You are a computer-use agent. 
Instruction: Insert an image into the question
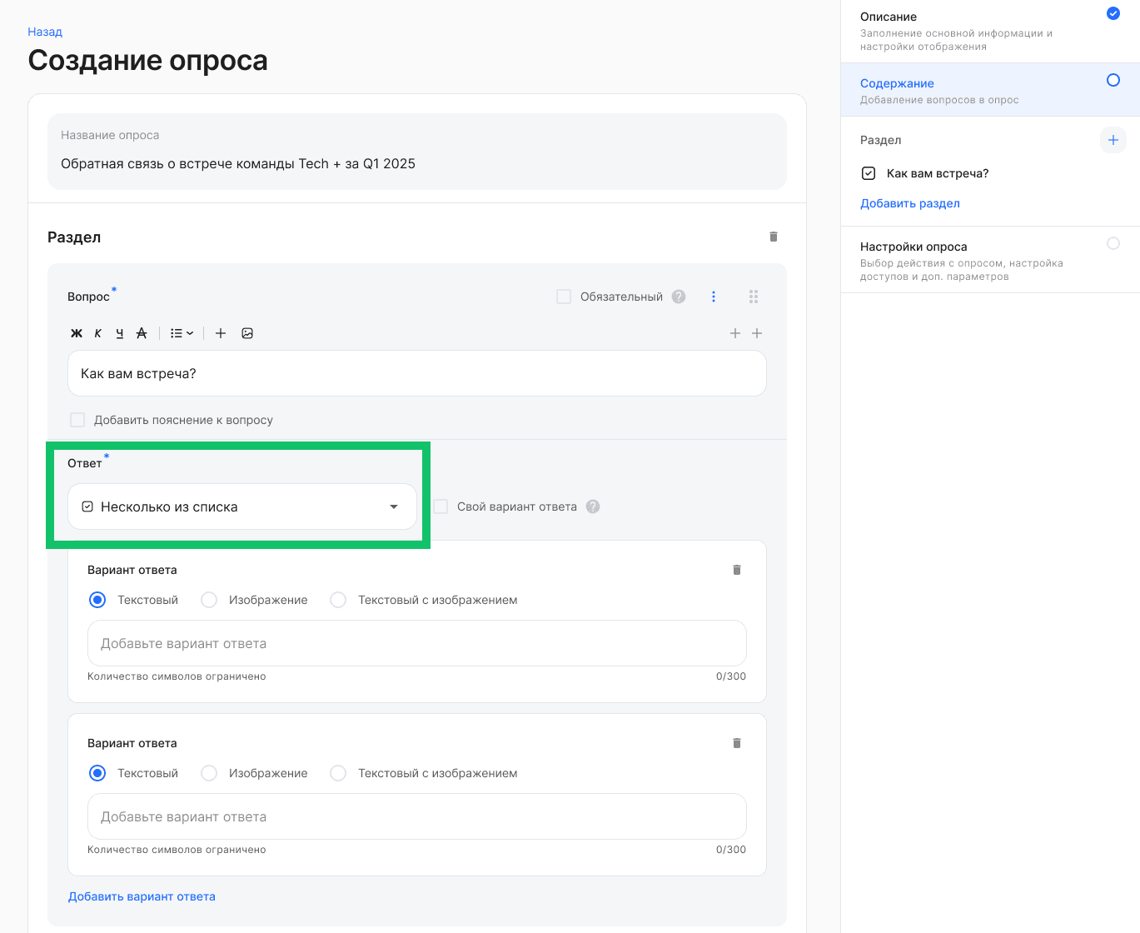(x=247, y=333)
